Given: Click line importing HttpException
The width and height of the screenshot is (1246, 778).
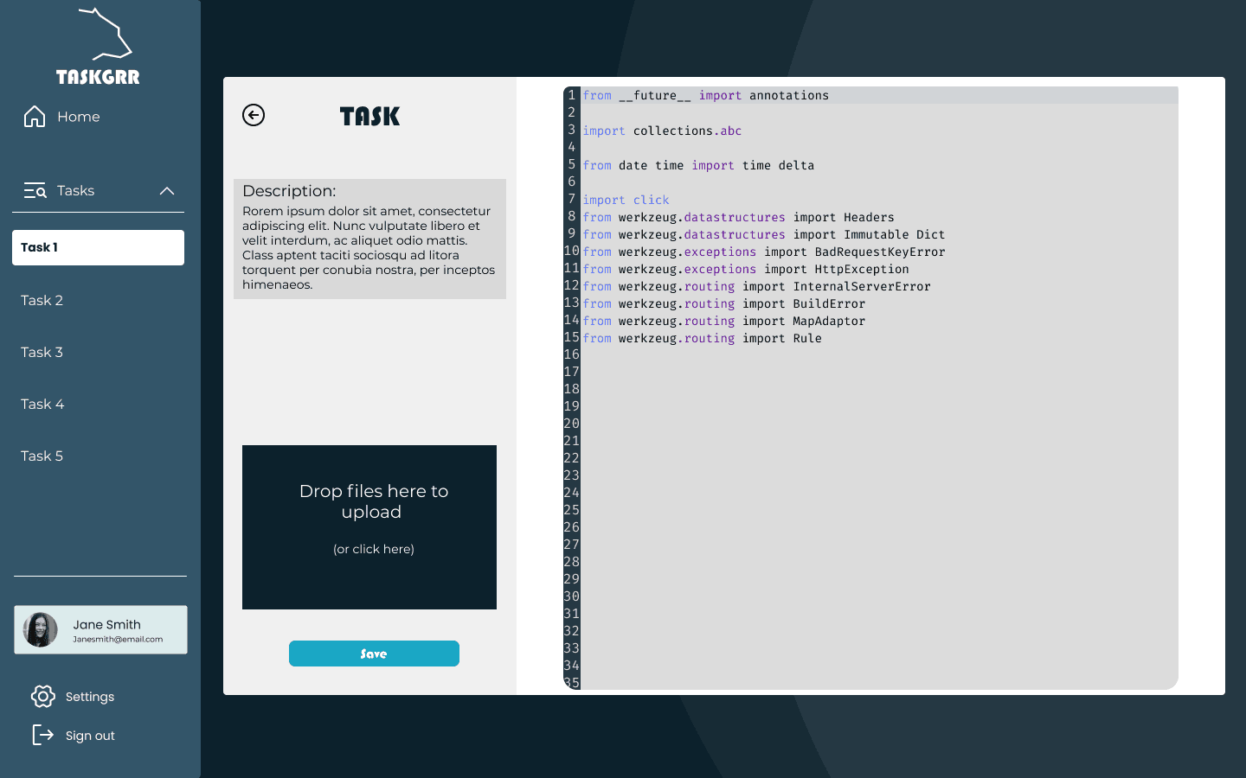Looking at the screenshot, I should (x=746, y=269).
